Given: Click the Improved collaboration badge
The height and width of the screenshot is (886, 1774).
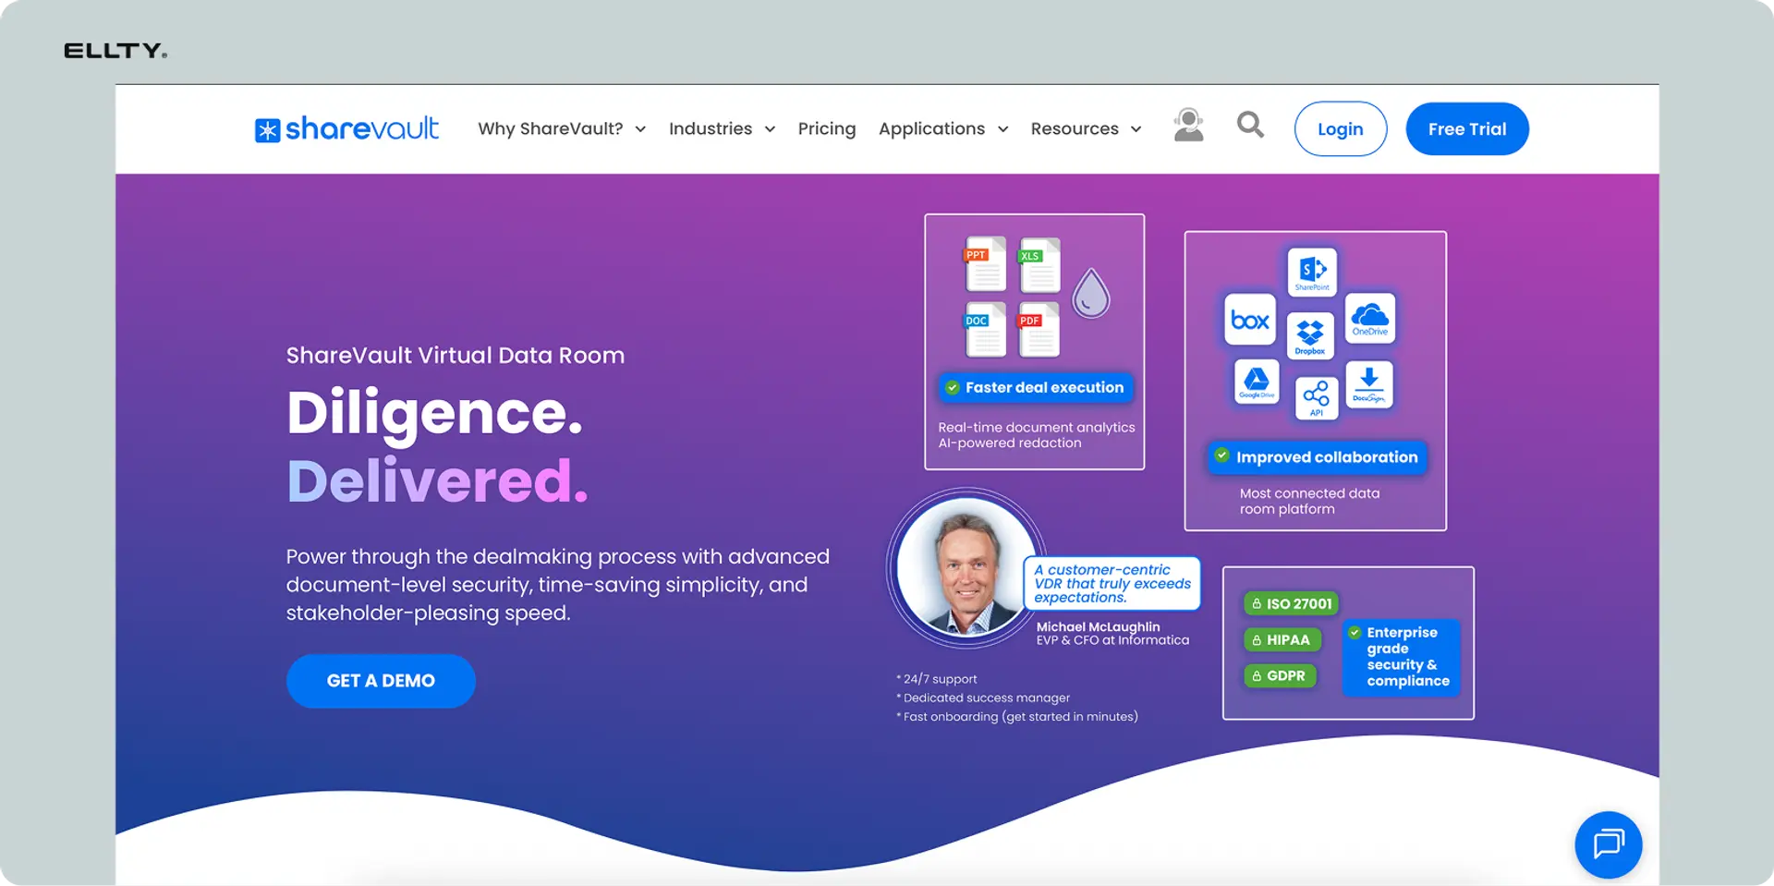Looking at the screenshot, I should (x=1318, y=457).
